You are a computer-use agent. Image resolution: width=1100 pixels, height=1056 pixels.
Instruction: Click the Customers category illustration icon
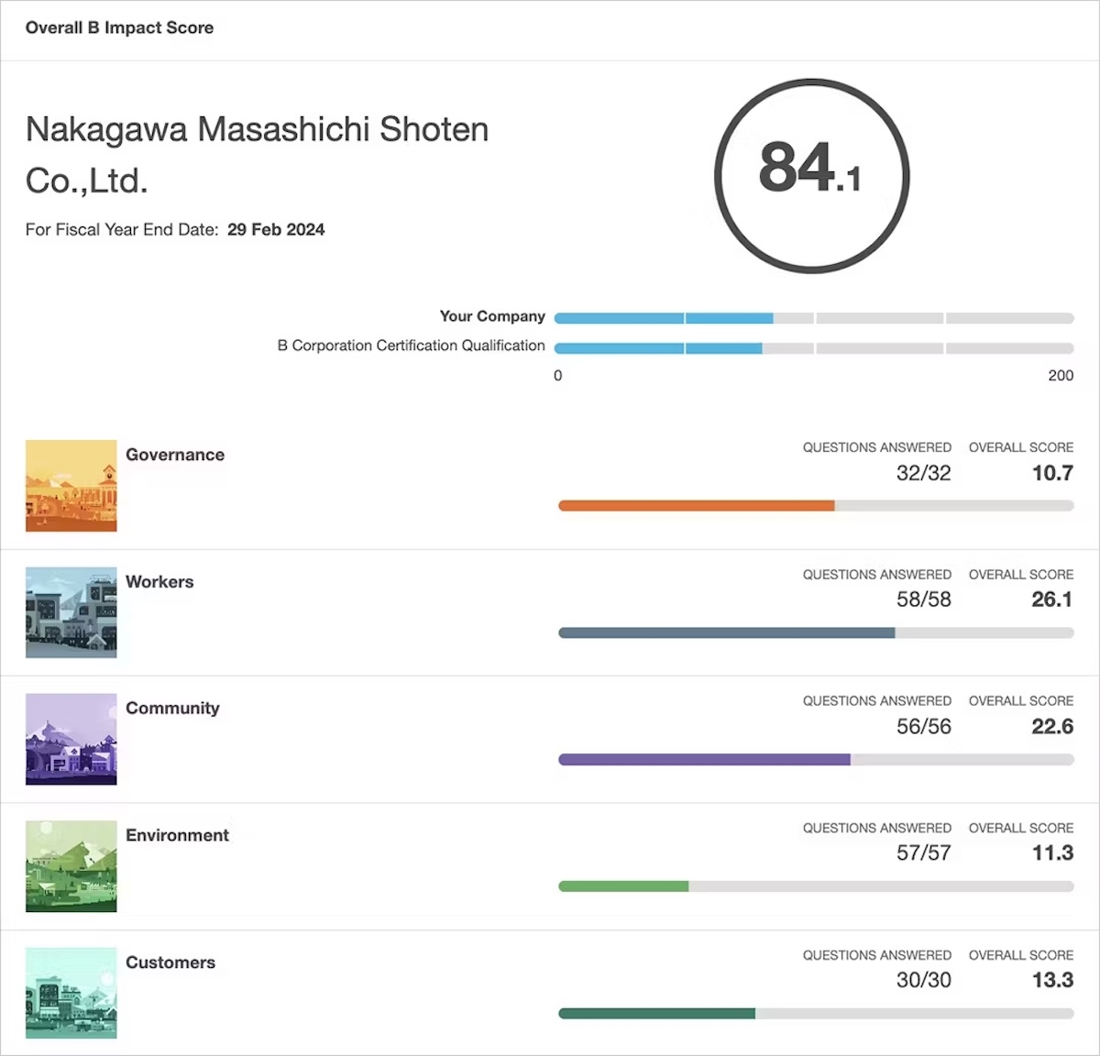[x=71, y=993]
